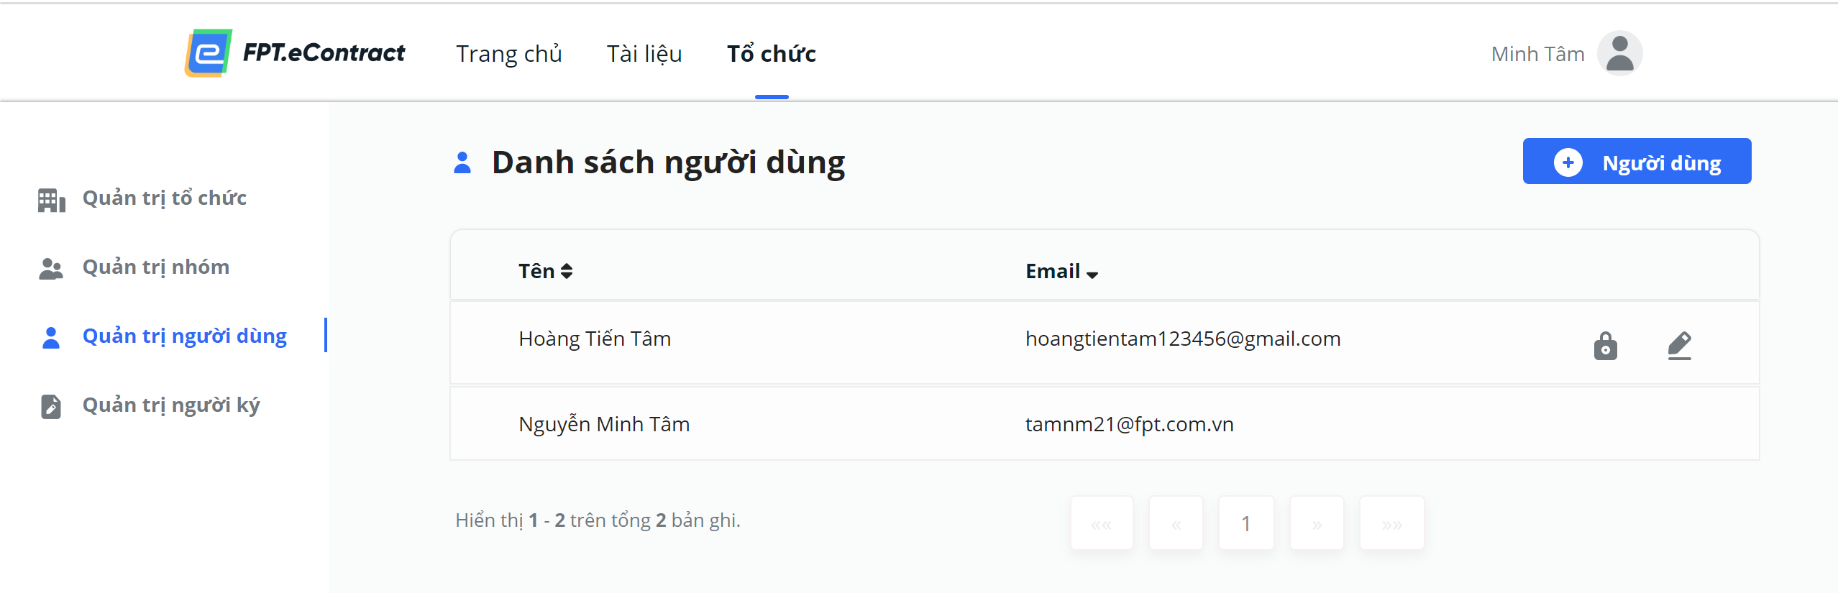
Task: Click the building icon for Quản trị tổ chức
Action: coord(52,200)
